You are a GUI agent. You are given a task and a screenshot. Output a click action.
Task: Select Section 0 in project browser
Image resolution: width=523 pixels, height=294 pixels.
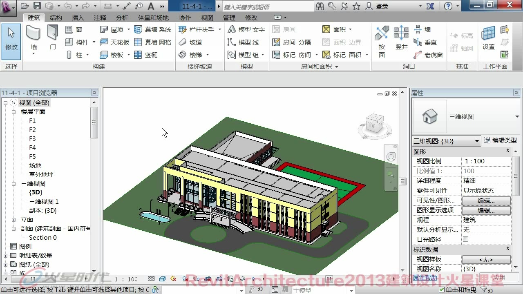point(43,238)
